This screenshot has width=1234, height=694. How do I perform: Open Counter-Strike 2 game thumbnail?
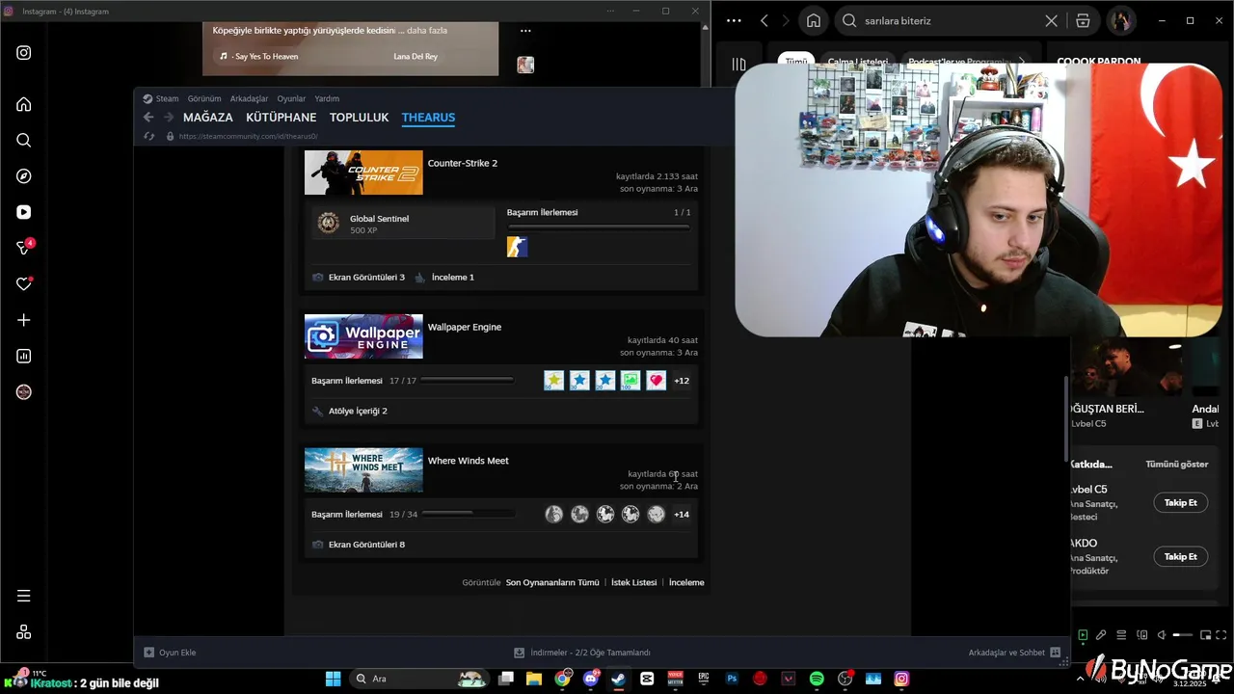click(x=363, y=173)
